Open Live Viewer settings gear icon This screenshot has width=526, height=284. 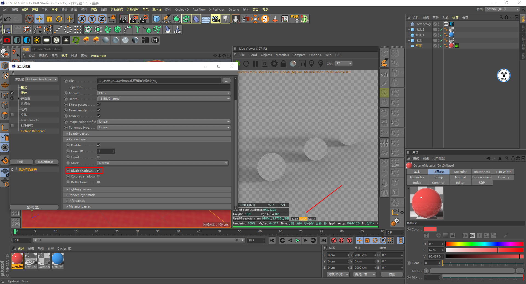[274, 64]
